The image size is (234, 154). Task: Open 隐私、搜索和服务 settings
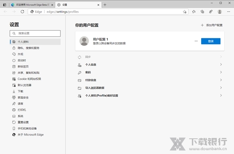pyautogui.click(x=35, y=48)
